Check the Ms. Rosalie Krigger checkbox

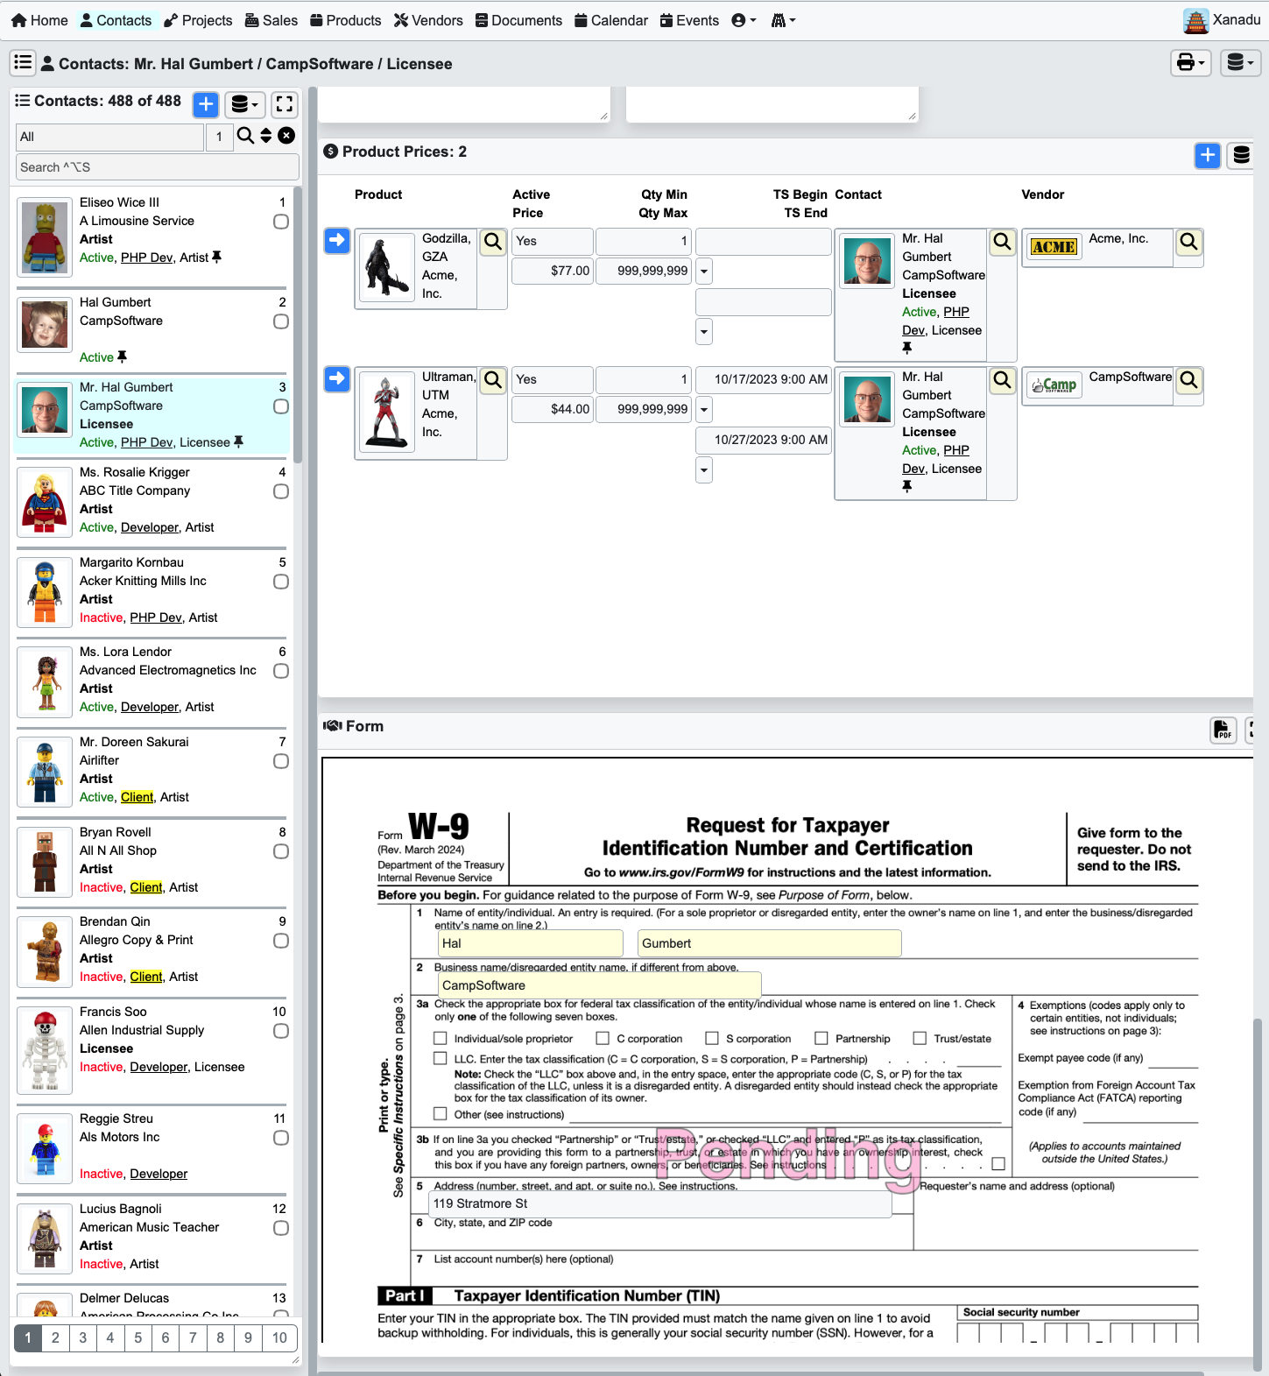click(x=281, y=491)
